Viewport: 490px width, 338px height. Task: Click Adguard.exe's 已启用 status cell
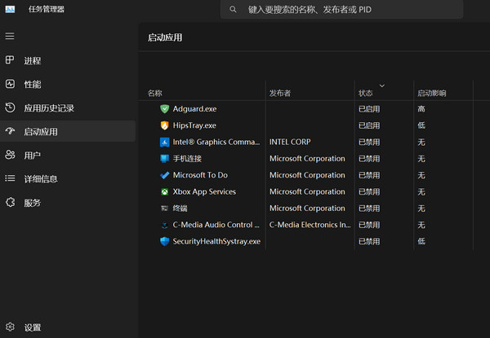369,109
